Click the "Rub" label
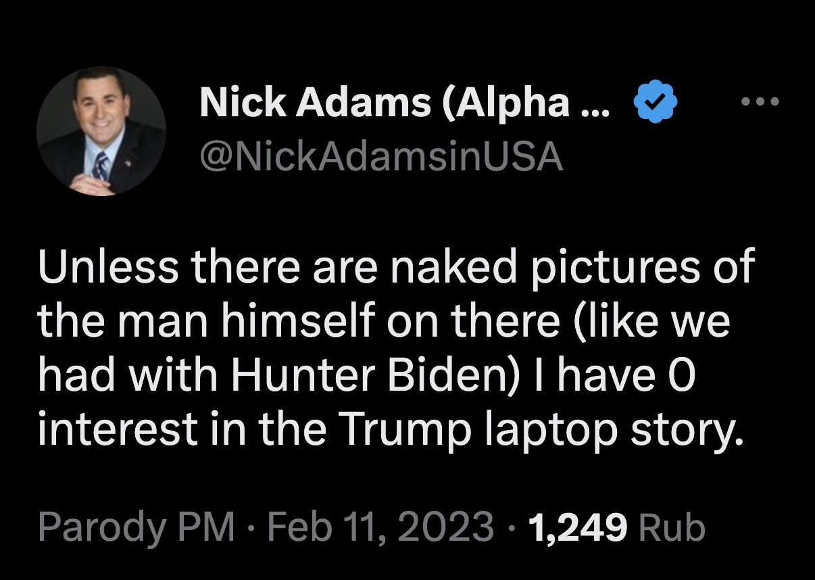The width and height of the screenshot is (815, 580). 672,527
